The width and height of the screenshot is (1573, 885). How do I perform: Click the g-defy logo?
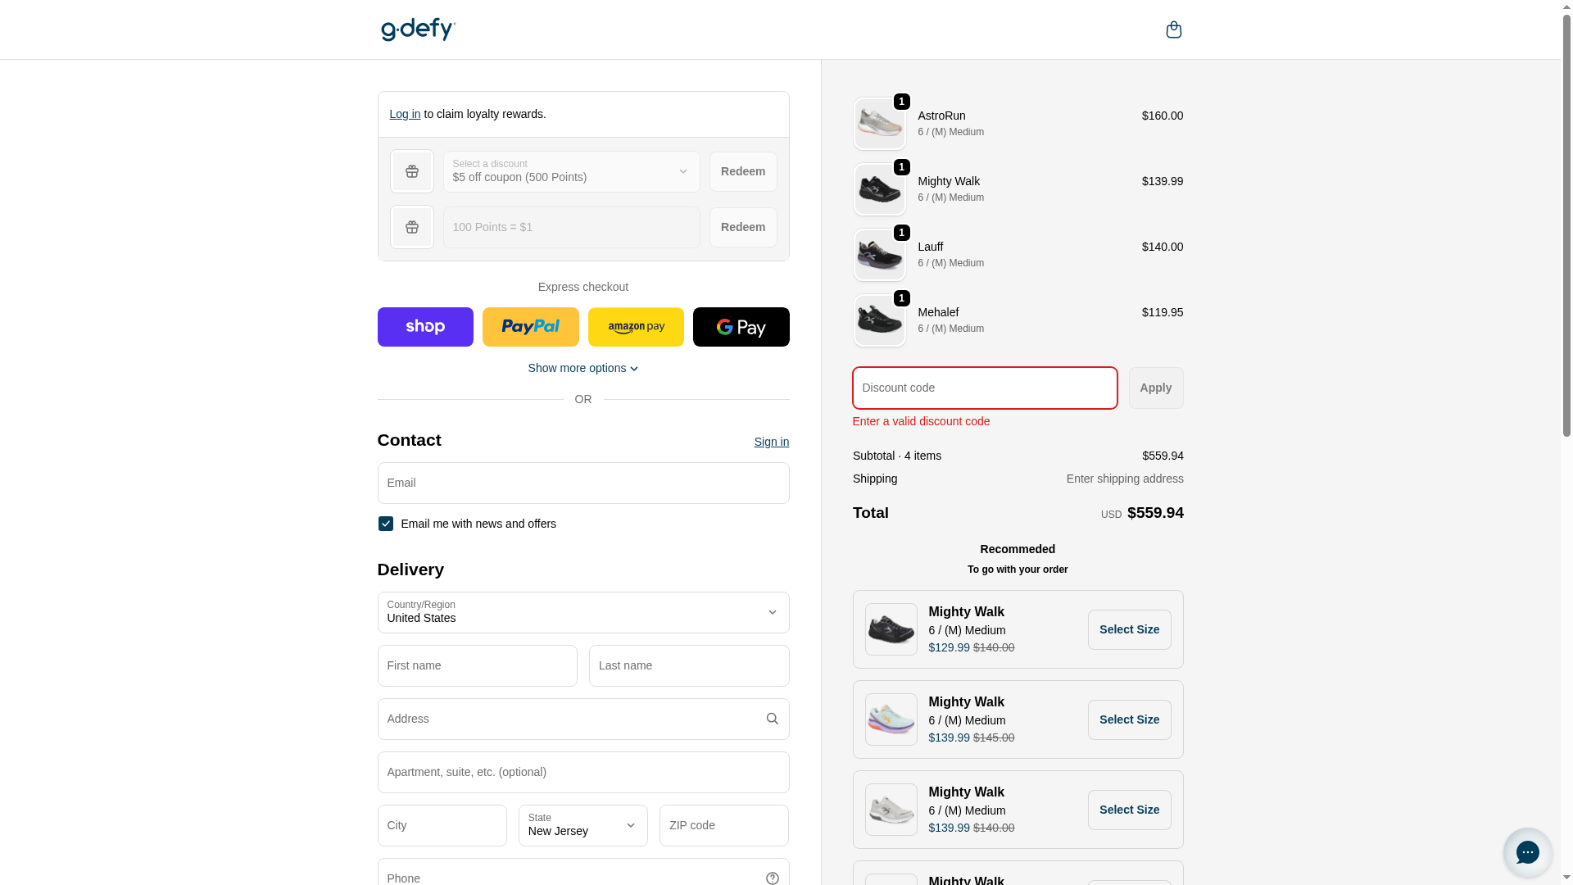pyautogui.click(x=418, y=29)
